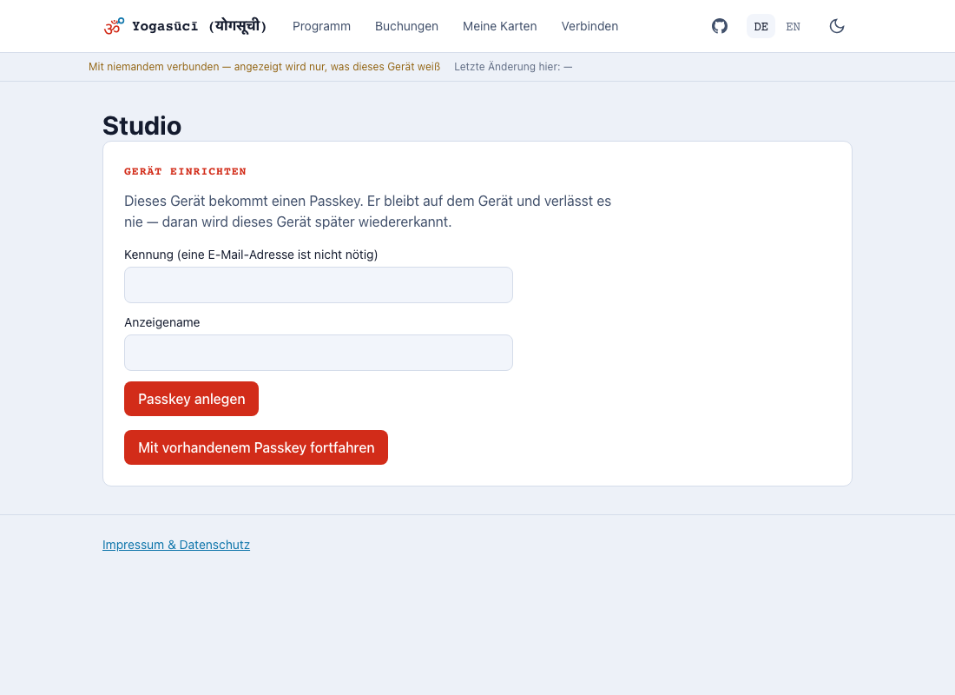Click the passkey description paragraph
This screenshot has height=695, width=955.
point(367,212)
